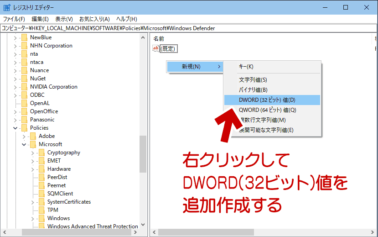Click the string value icon of (既定)
Screen dimensions: 378x237
[156, 48]
